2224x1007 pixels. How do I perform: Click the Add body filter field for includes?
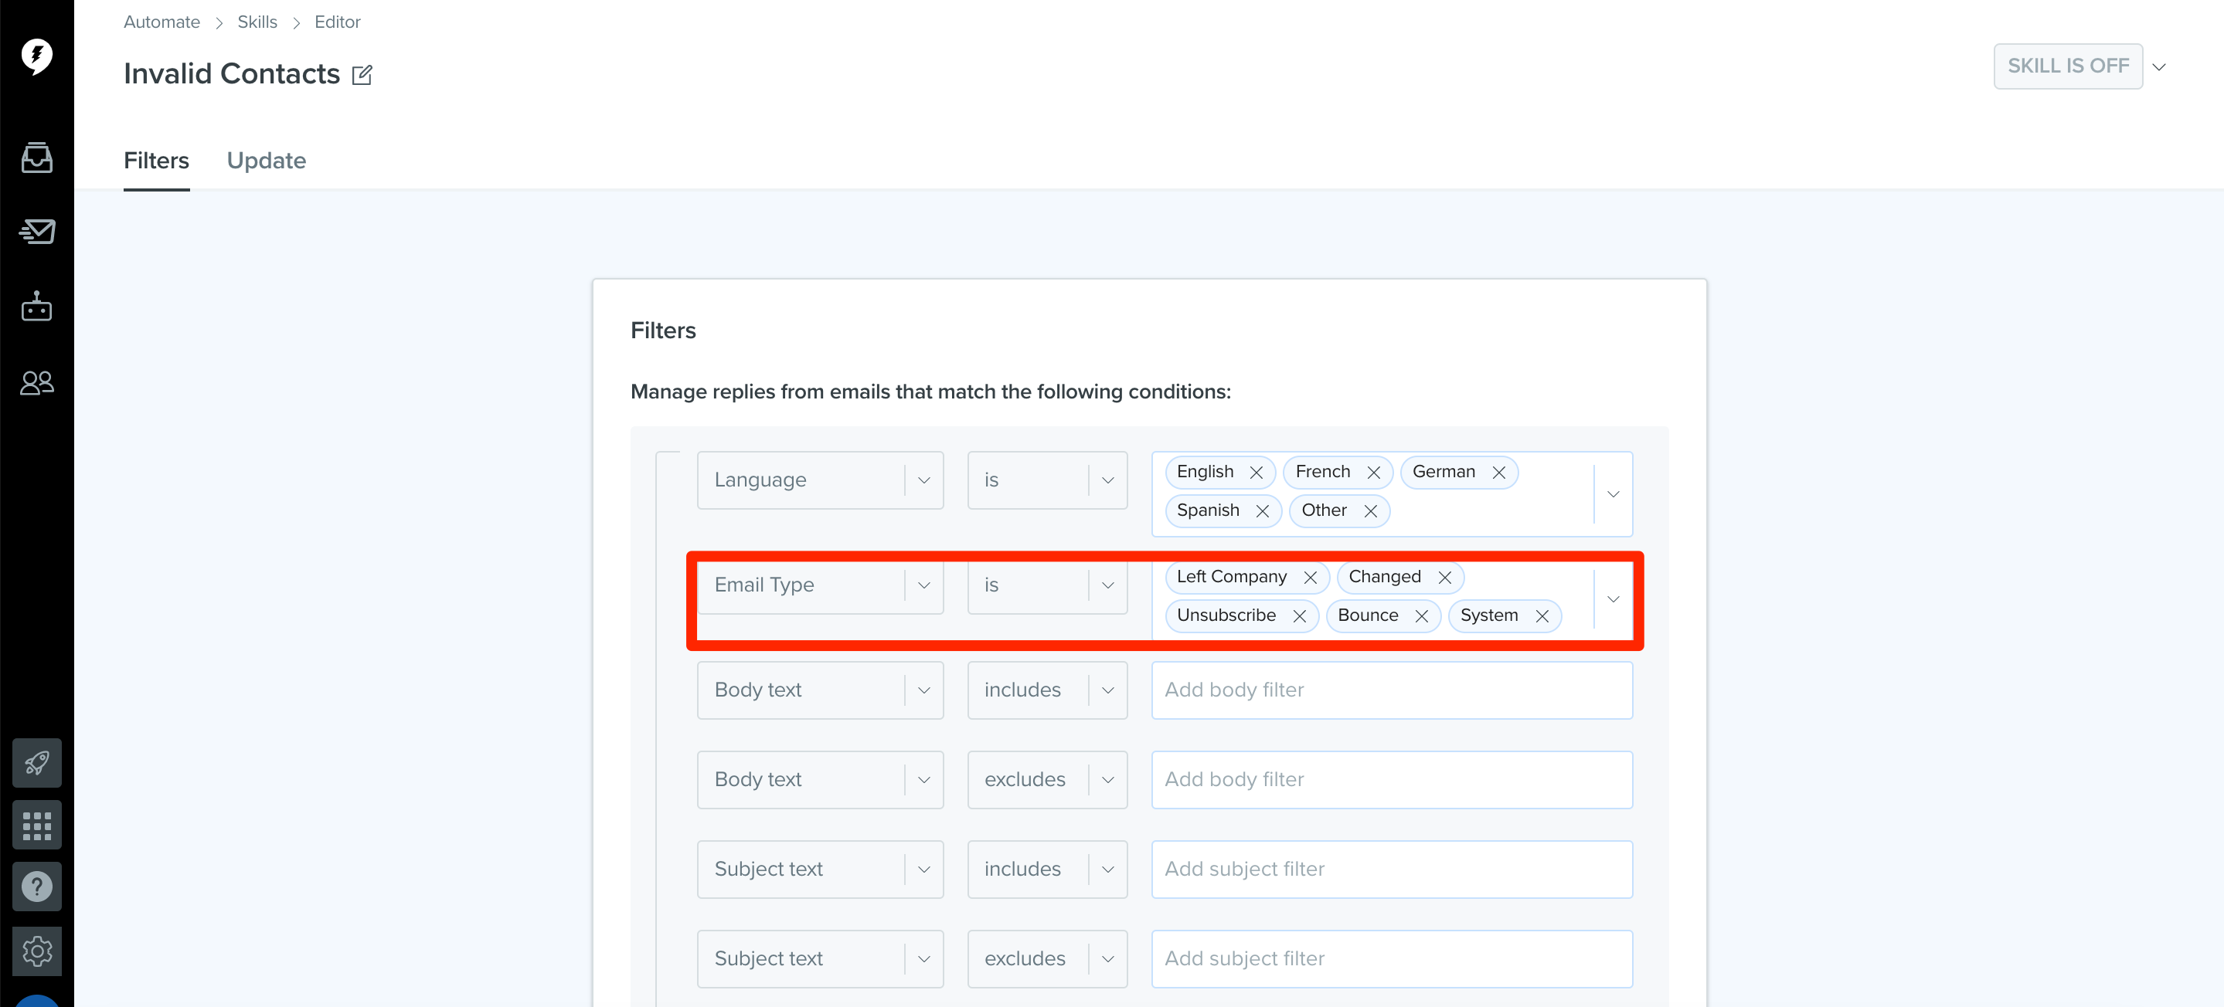1392,690
